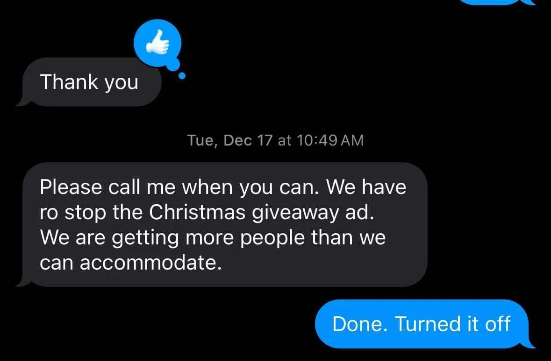551x361 pixels.
Task: Click the tail of the "Thank you" bubble
Action: (x=22, y=103)
